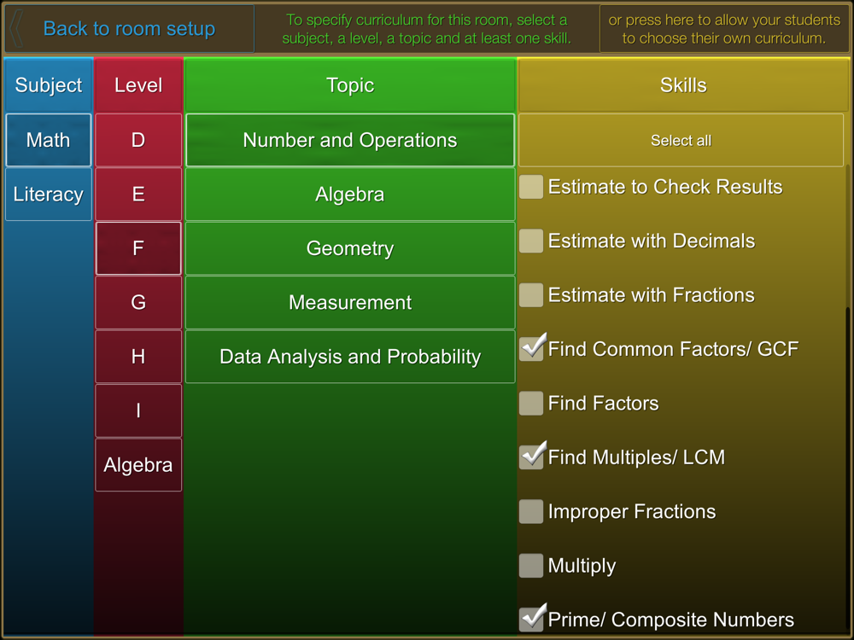Deselect Prime/ Composite Numbers checkbox

(x=532, y=619)
